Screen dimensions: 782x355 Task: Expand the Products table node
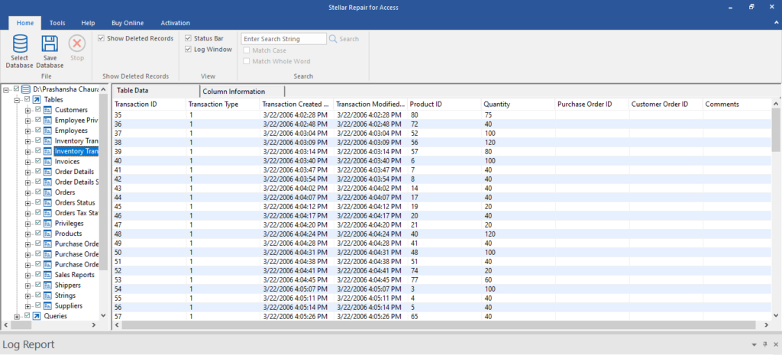(x=27, y=234)
